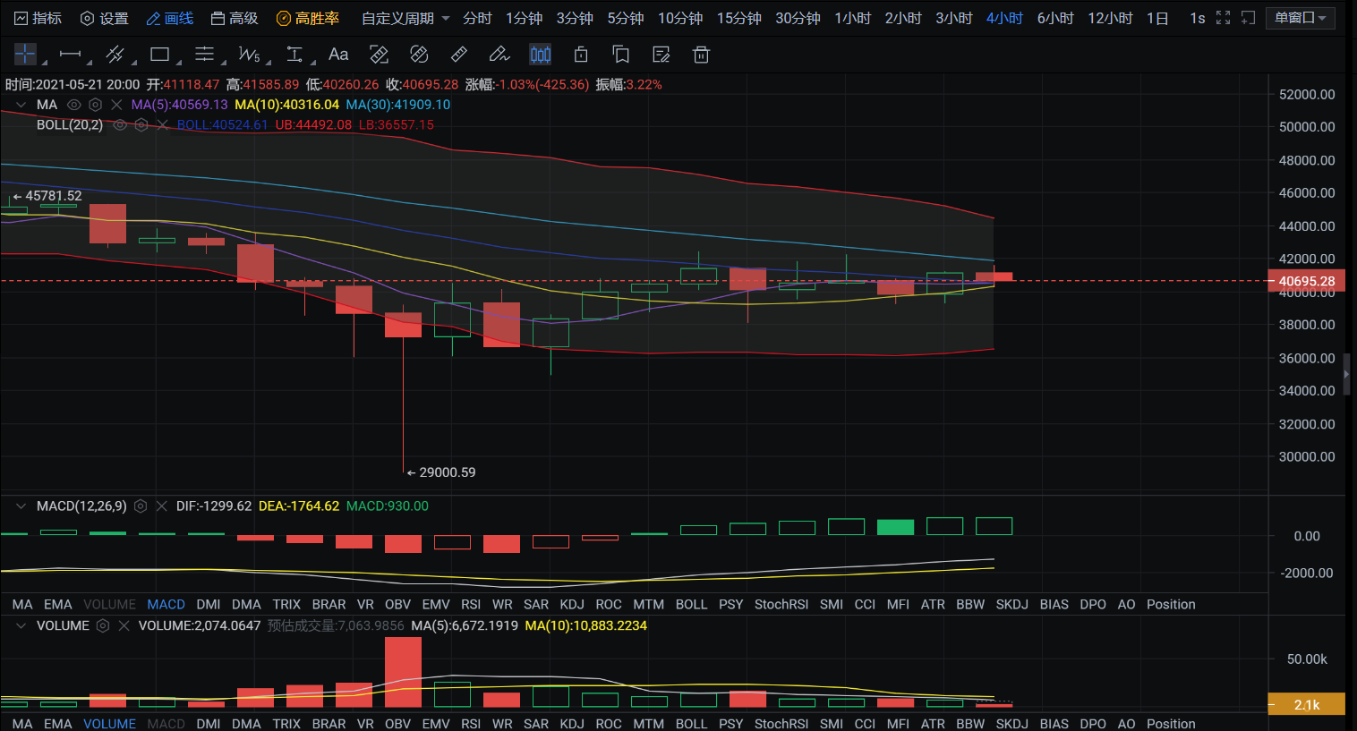
Task: Click the 2.1k volume axis label
Action: point(1307,705)
